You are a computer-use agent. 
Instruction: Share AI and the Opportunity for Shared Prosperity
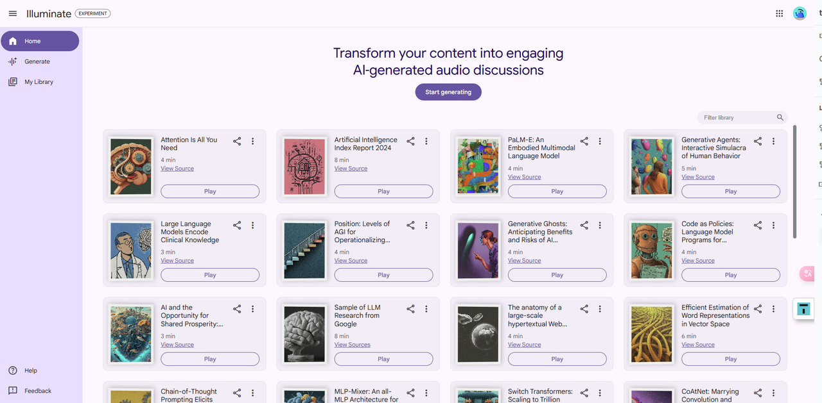click(x=237, y=309)
